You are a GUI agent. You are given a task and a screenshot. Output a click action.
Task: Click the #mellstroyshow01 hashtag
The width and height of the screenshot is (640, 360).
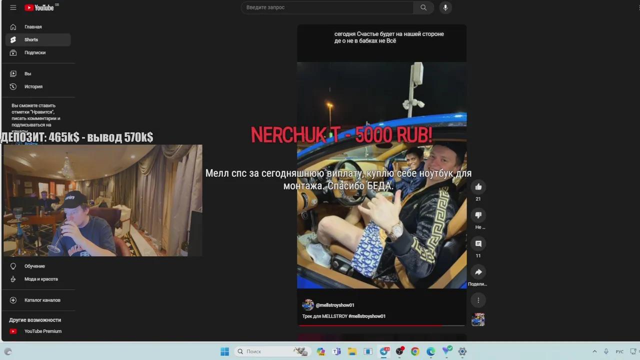(367, 316)
